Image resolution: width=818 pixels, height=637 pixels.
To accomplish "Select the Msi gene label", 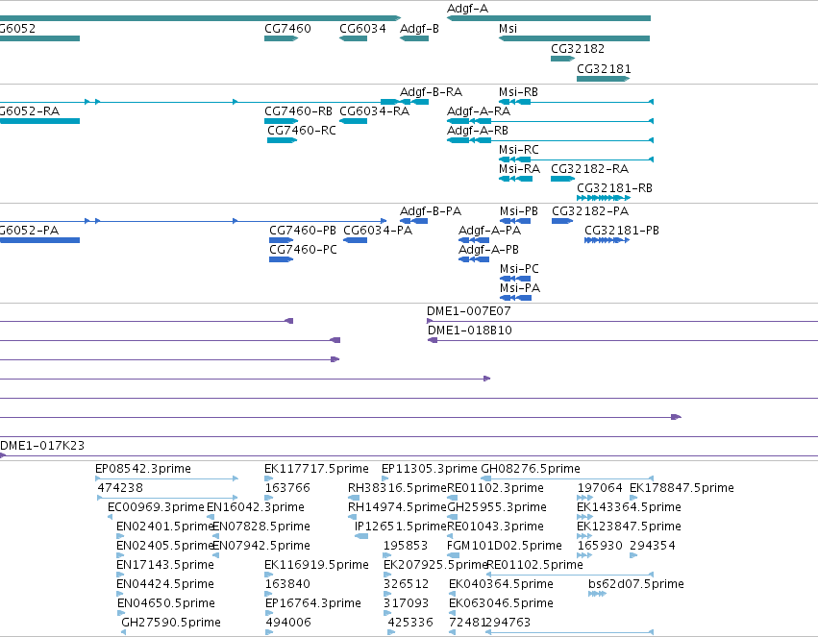I will coord(508,29).
